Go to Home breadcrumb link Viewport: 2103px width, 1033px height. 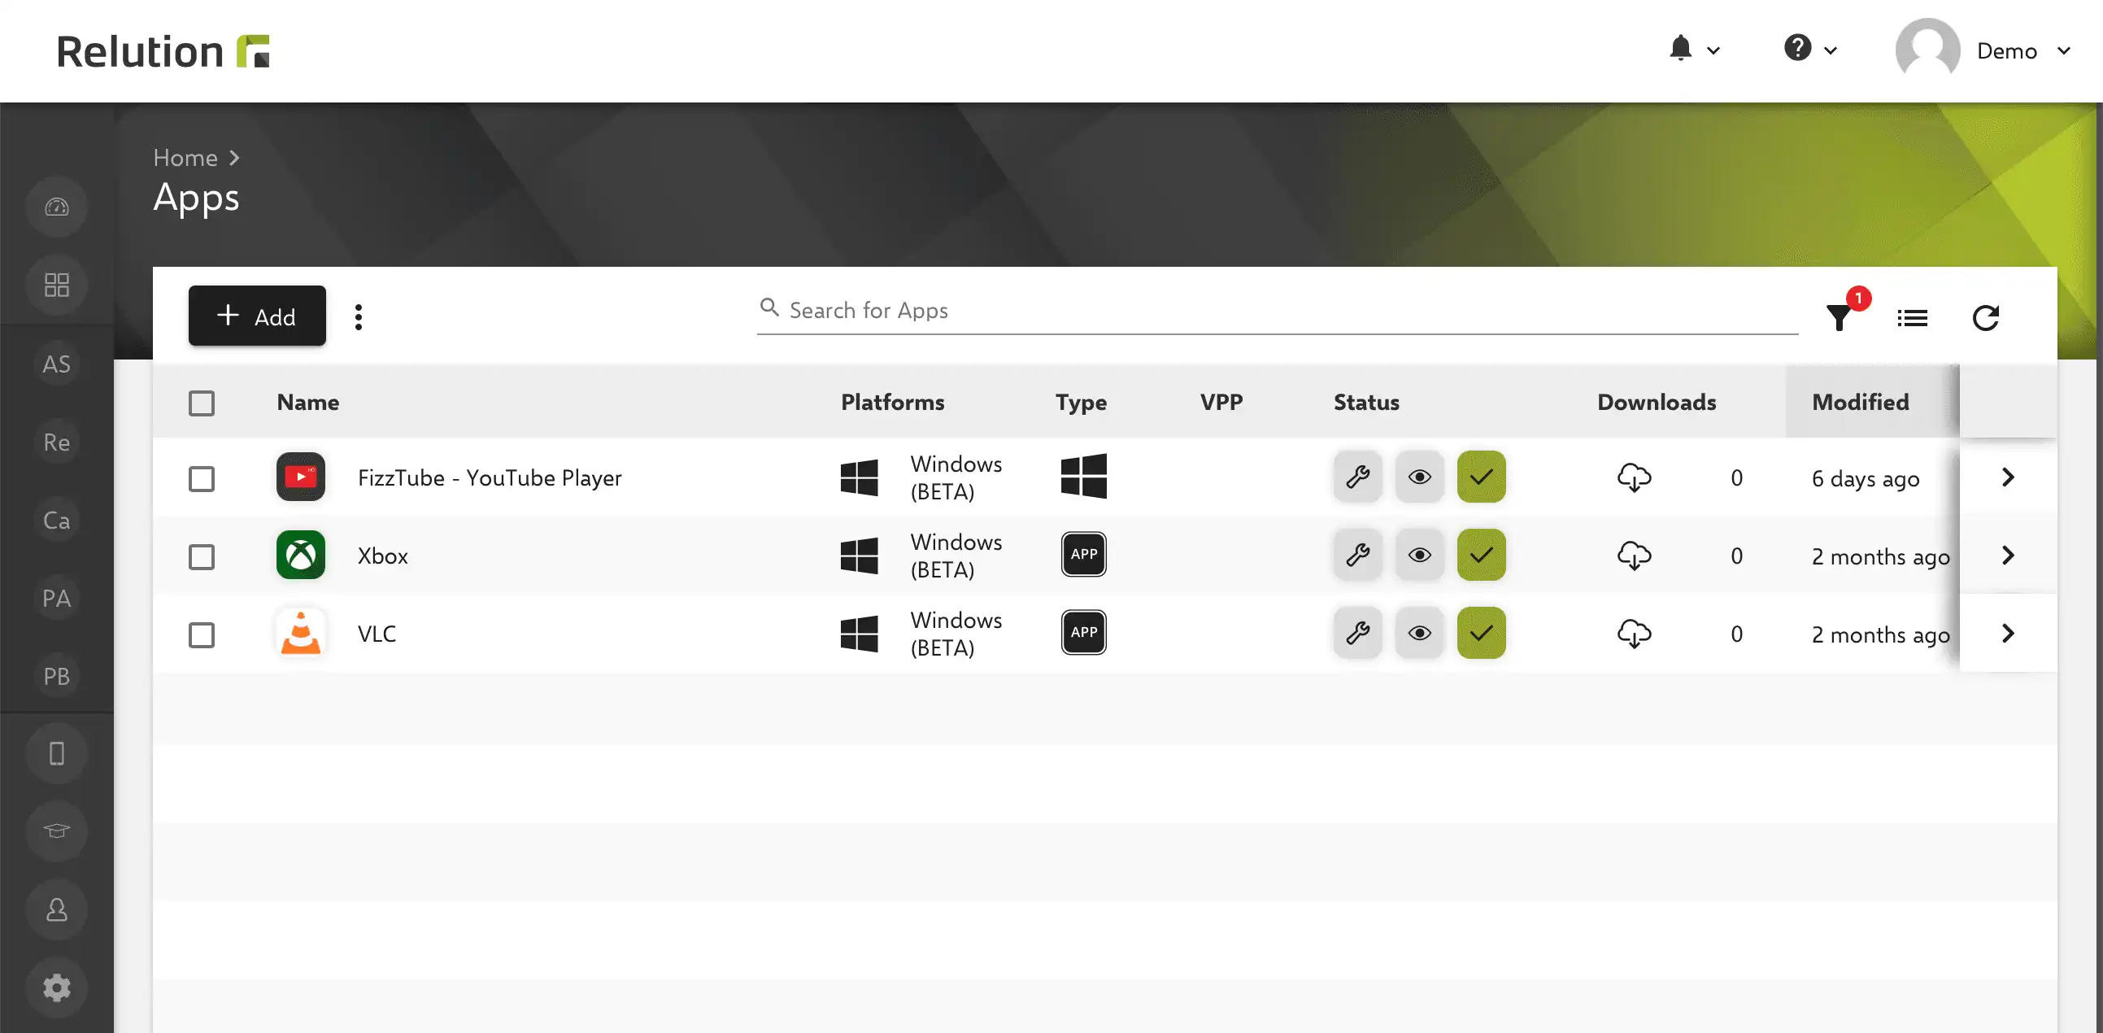[185, 158]
